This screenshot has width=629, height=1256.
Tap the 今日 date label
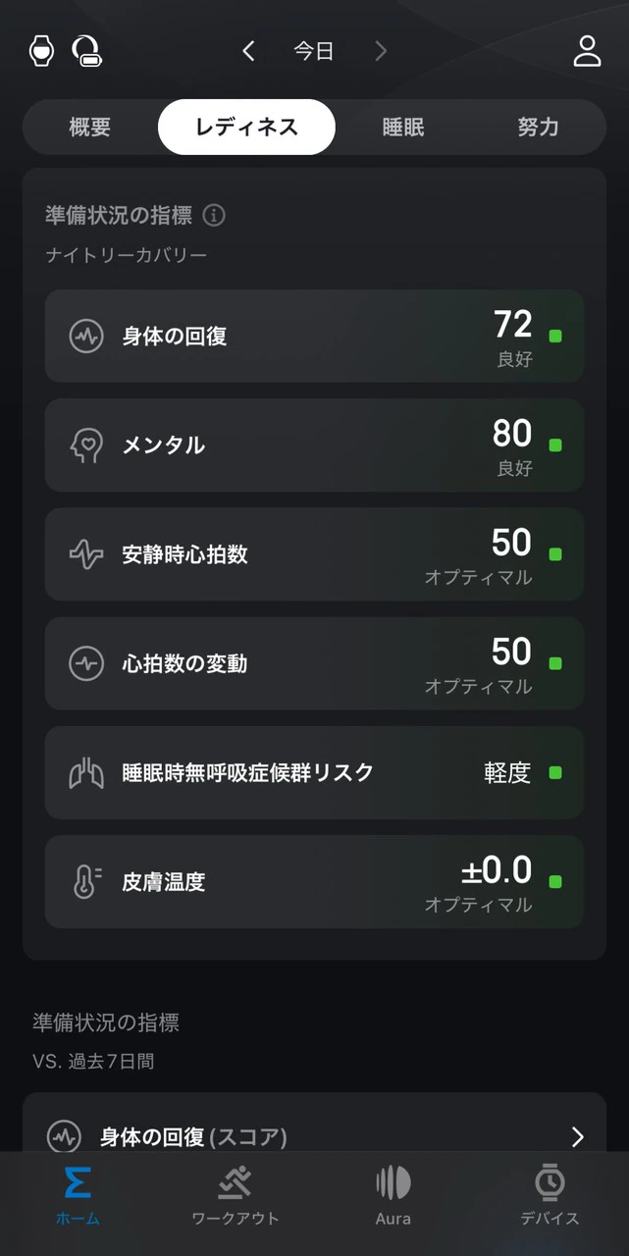314,51
